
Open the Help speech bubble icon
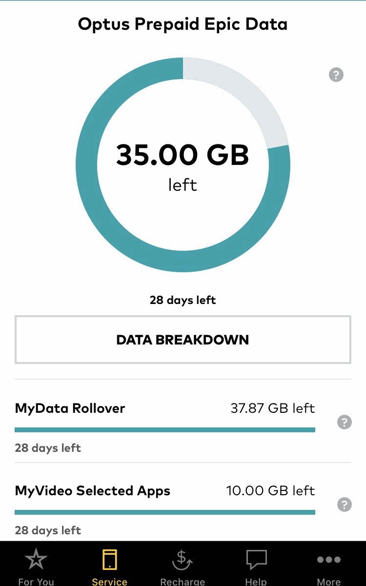coord(256,560)
